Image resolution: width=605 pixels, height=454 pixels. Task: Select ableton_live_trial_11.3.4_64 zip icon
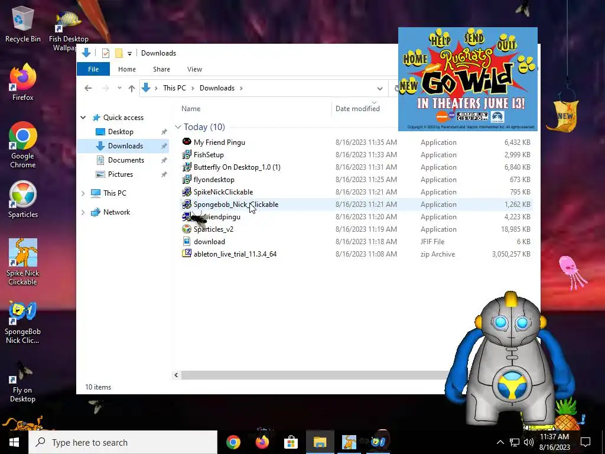187,254
